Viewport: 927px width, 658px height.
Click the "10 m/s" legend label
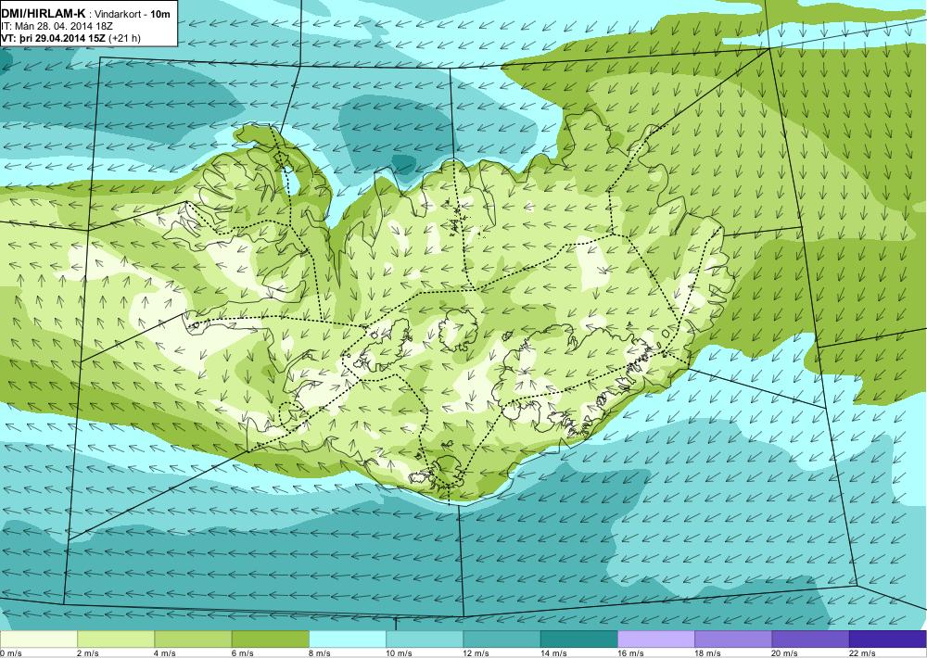pos(399,653)
